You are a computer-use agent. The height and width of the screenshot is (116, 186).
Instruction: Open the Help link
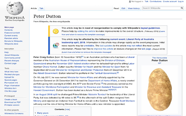6,52
